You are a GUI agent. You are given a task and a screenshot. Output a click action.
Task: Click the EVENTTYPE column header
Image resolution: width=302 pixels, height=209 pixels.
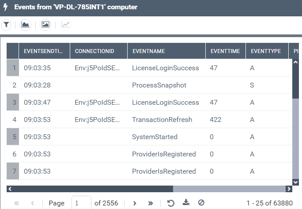(266, 51)
